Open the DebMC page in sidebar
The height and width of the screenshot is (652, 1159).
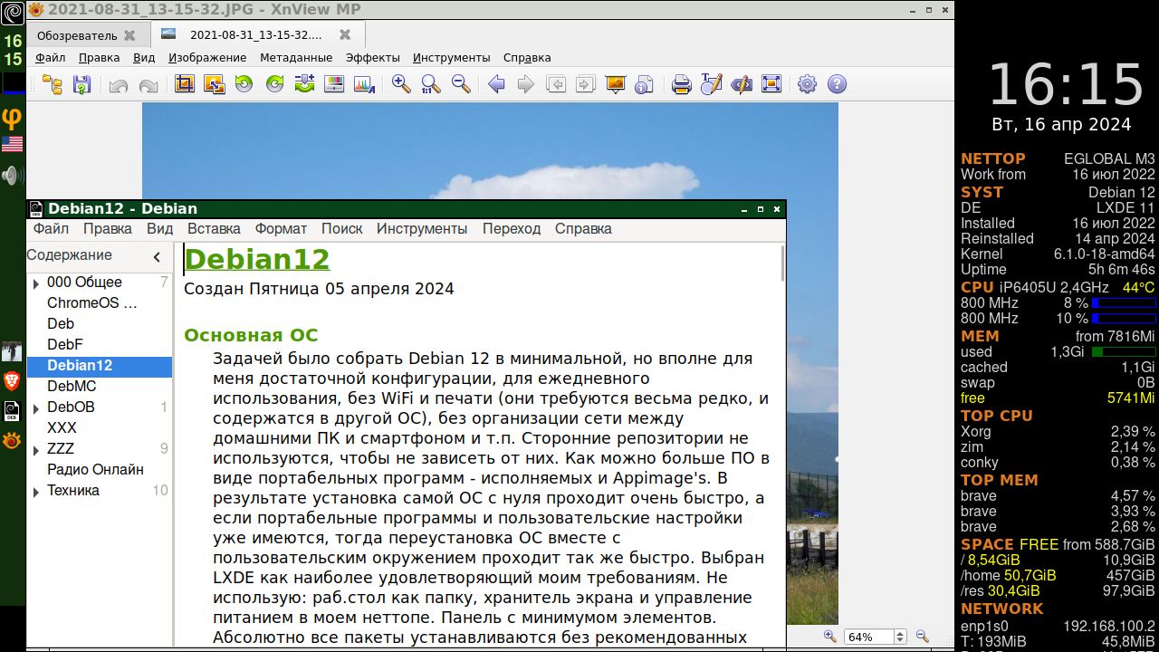point(72,386)
